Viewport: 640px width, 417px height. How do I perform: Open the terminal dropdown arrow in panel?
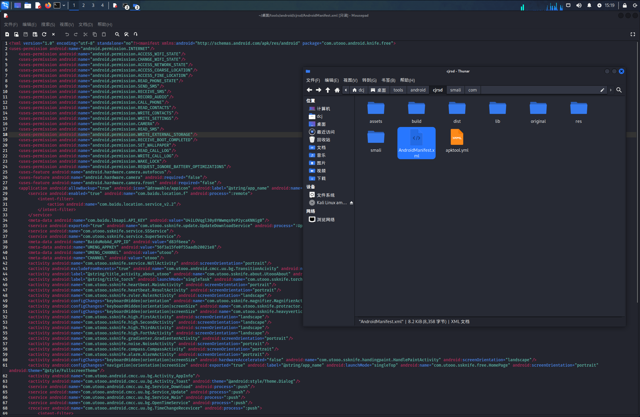[x=64, y=5]
